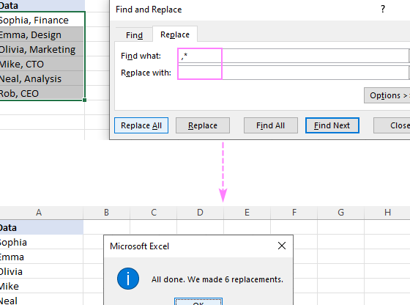Click the Find and Replace dialog title bar

260,10
